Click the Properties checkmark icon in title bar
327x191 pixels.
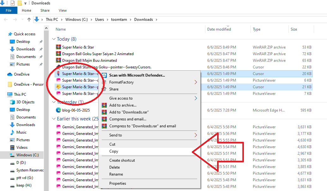(x=13, y=3)
